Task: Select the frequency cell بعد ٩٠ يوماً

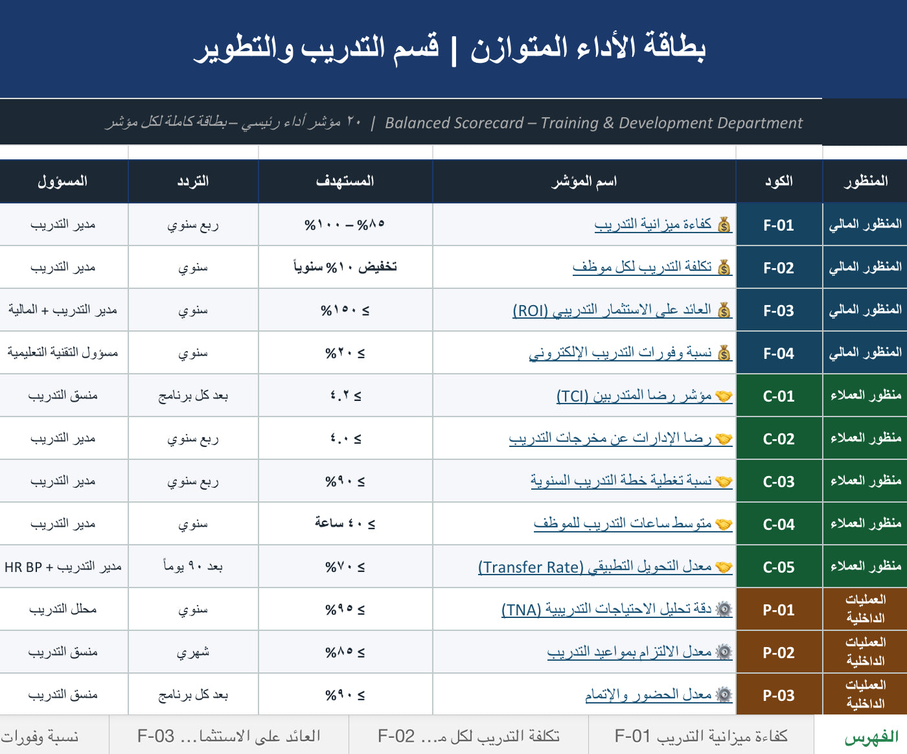Action: [193, 567]
